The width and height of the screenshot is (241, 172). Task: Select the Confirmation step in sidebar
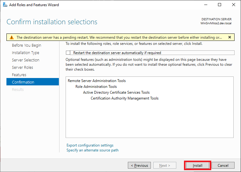tap(23, 82)
